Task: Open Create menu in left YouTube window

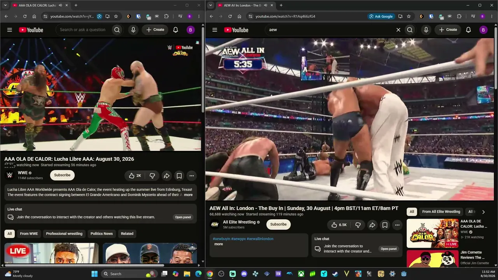Action: [155, 30]
